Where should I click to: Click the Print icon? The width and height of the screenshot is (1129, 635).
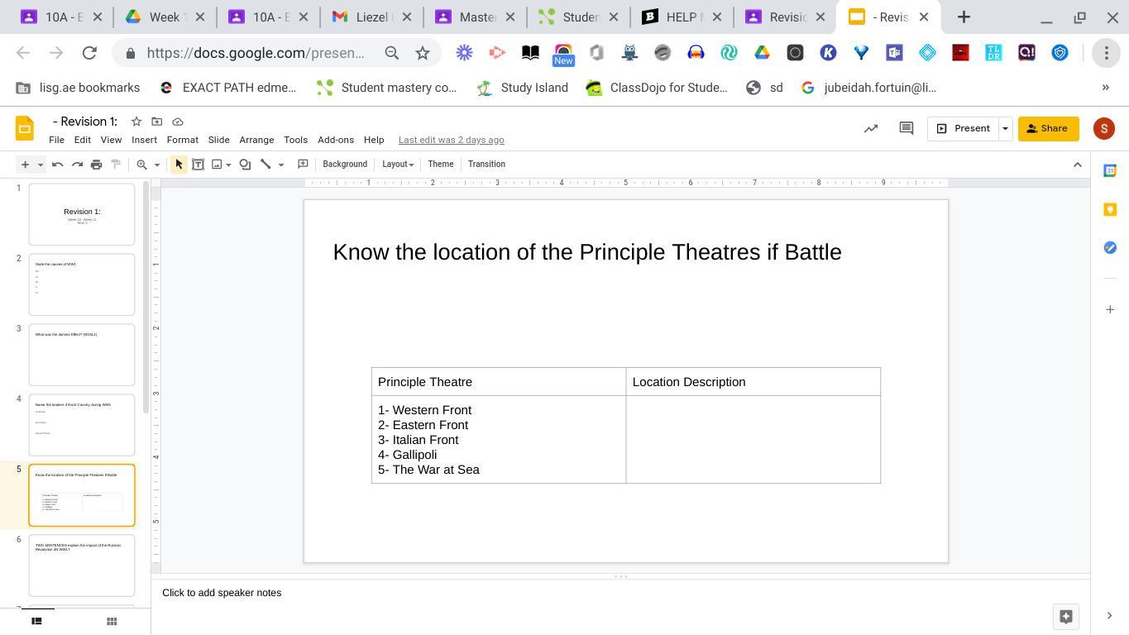coord(96,165)
